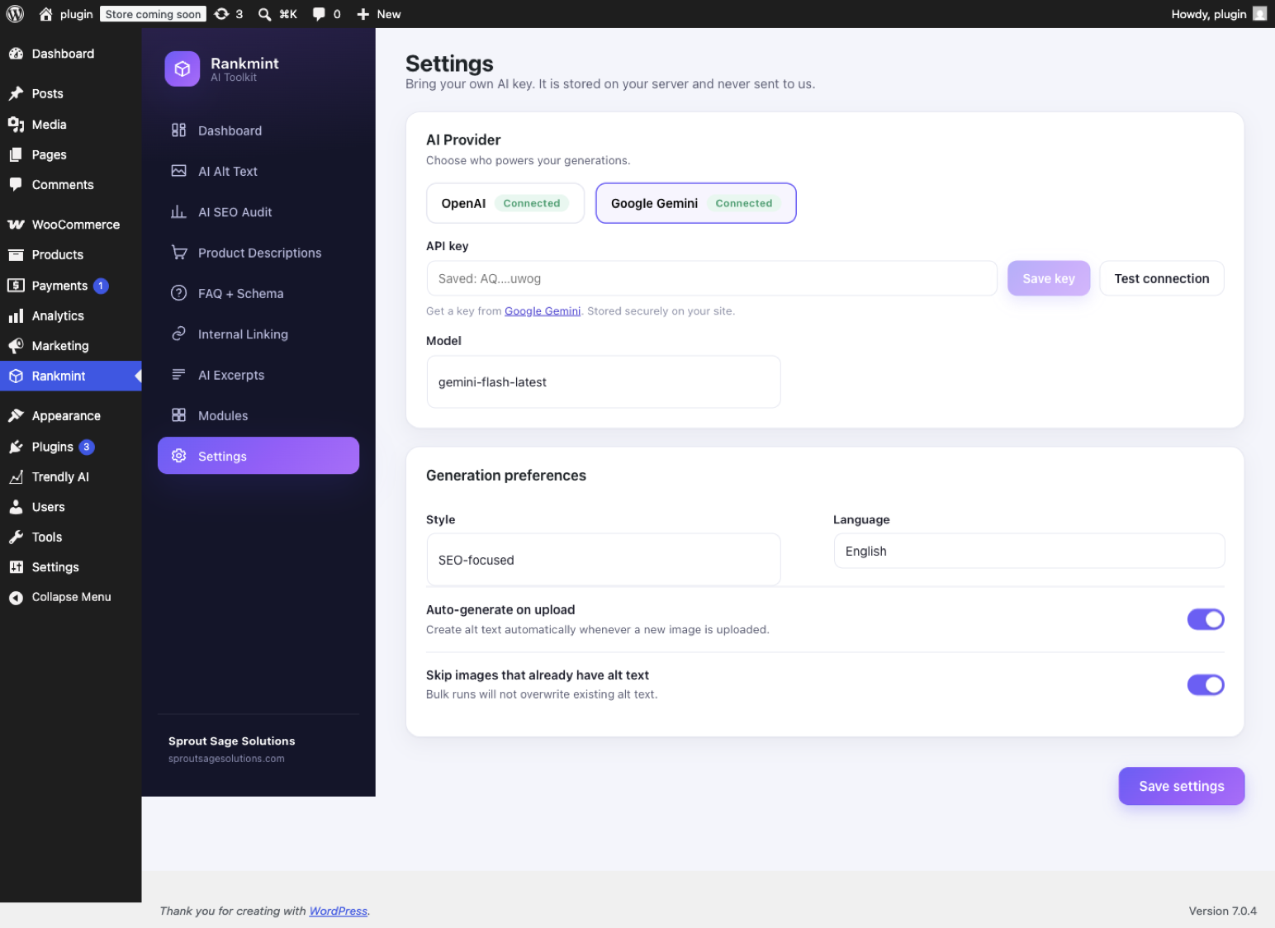The height and width of the screenshot is (928, 1275).
Task: Click the Rankmint item in WordPress sidebar
Action: [x=70, y=376]
